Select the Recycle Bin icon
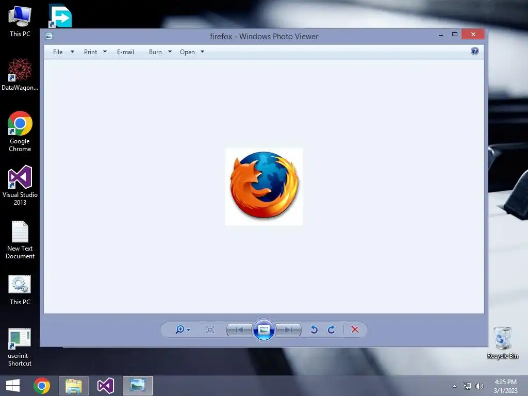The height and width of the screenshot is (396, 528). click(502, 342)
